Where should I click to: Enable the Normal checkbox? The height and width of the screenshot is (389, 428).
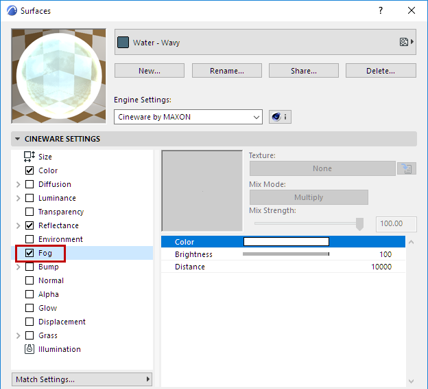click(29, 280)
